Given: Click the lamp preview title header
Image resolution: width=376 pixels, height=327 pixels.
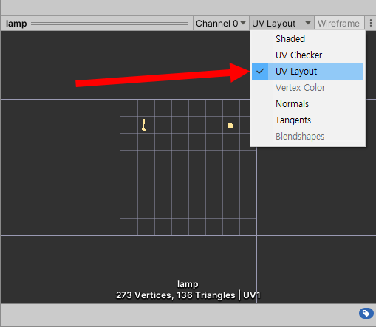Looking at the screenshot, I should click(16, 24).
